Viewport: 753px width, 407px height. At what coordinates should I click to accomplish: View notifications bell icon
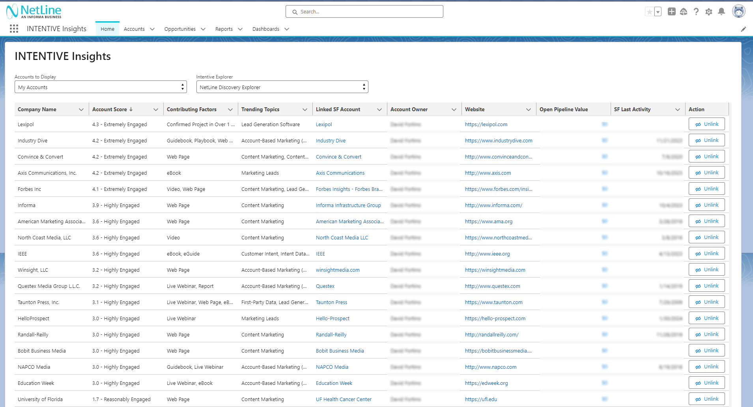point(721,11)
